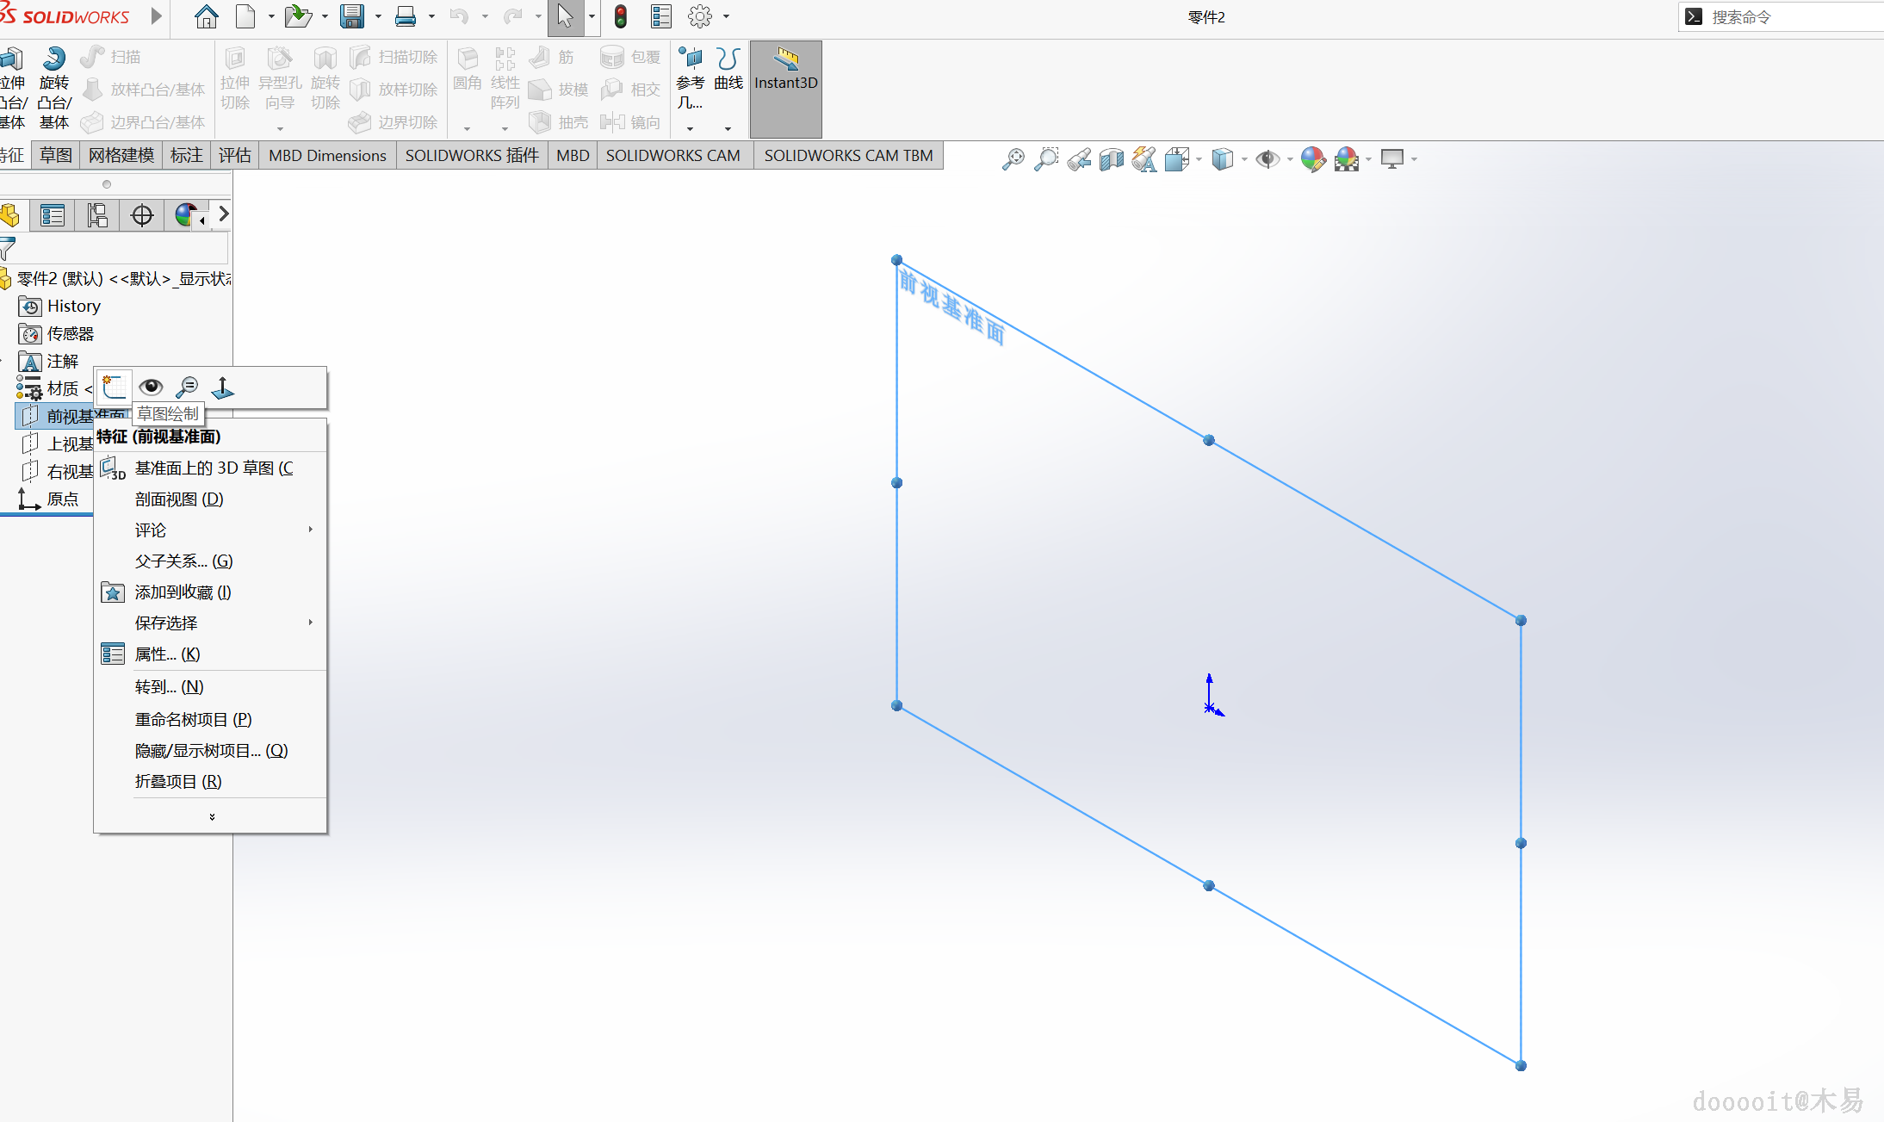Click the Normal To icon in context toolbar

click(x=222, y=387)
